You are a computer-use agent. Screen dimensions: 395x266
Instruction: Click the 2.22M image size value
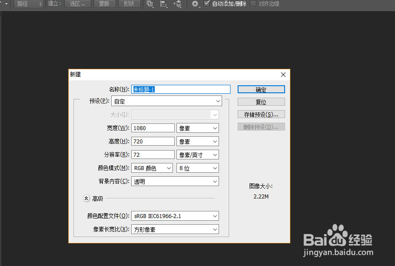(261, 197)
